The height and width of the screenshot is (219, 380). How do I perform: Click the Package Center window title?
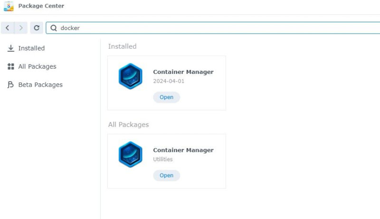click(x=41, y=6)
